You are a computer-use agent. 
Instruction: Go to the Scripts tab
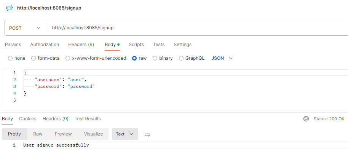(x=136, y=45)
